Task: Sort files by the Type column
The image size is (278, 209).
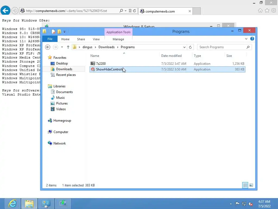Action: pos(197,56)
